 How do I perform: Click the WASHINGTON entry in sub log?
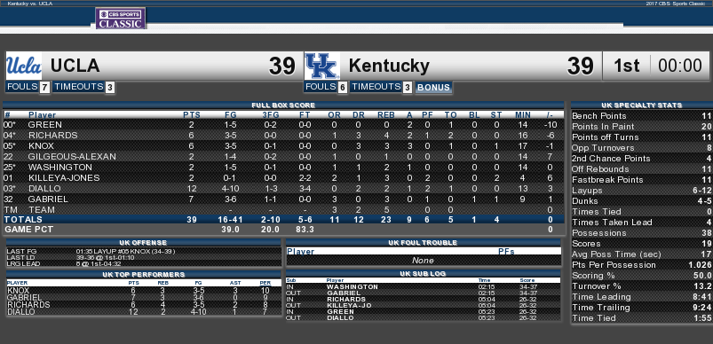point(352,287)
